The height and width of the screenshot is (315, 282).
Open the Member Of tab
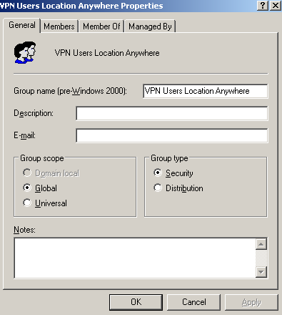click(x=101, y=26)
